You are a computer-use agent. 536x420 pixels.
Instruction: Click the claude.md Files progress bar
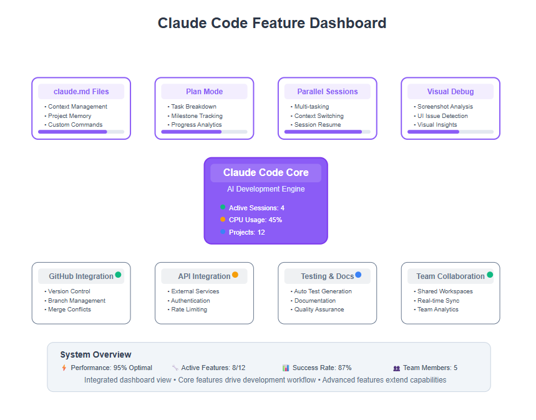tap(81, 132)
